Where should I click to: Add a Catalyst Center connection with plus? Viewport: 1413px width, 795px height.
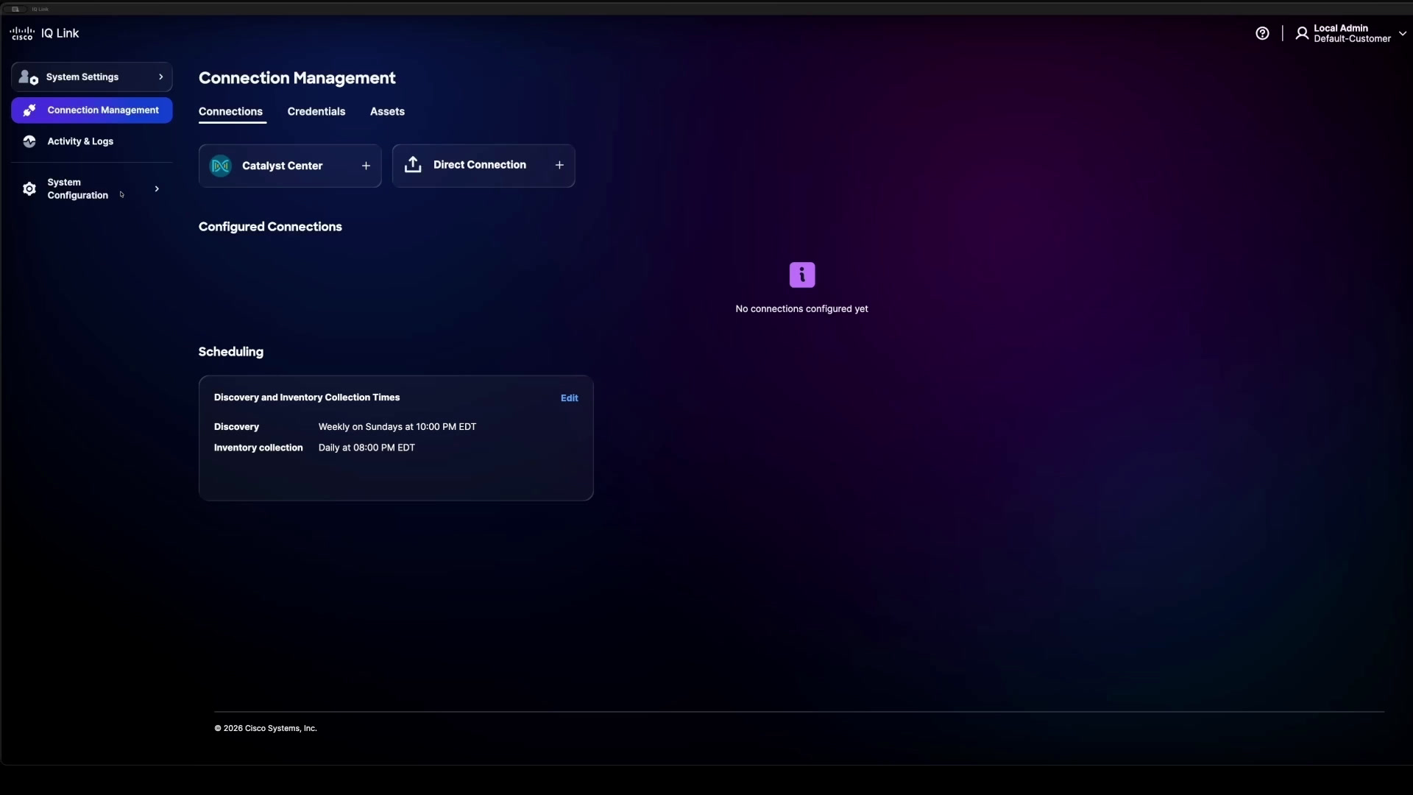[366, 166]
